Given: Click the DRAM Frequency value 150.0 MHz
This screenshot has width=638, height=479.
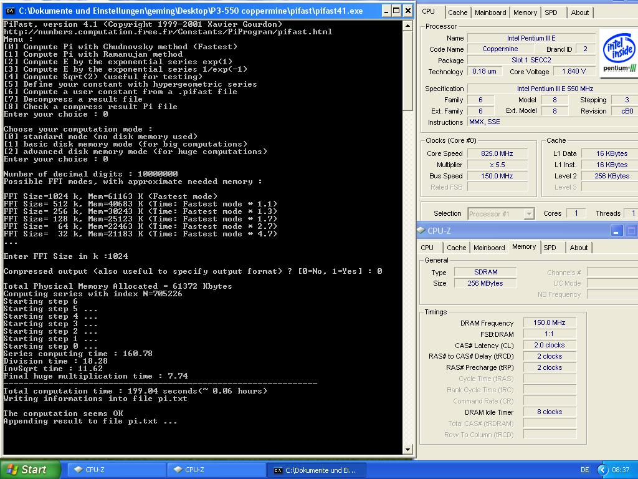Looking at the screenshot, I should tap(550, 322).
